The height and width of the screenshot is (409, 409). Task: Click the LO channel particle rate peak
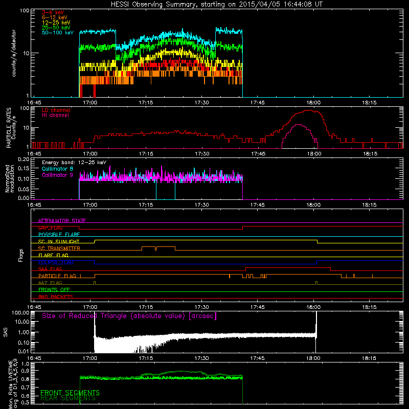point(309,110)
